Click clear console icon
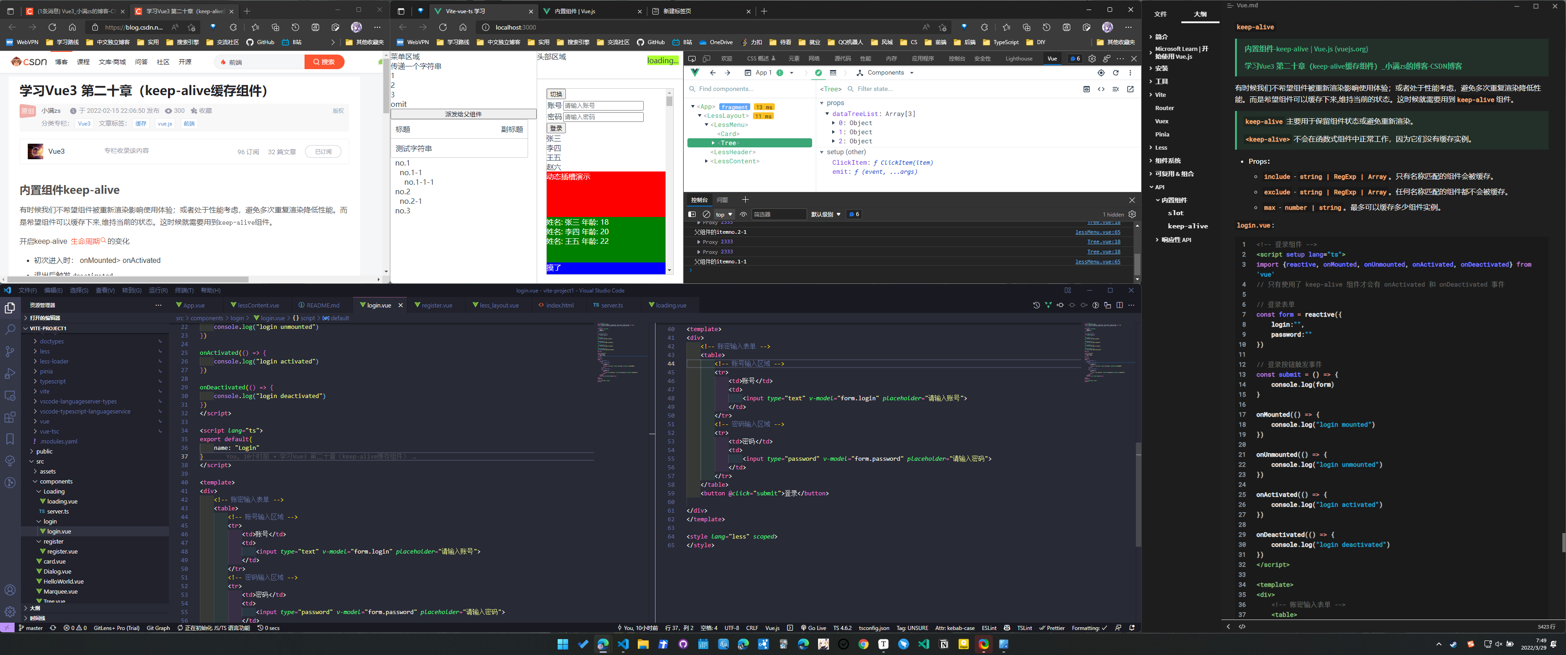Viewport: 1566px width, 655px height. [x=707, y=215]
